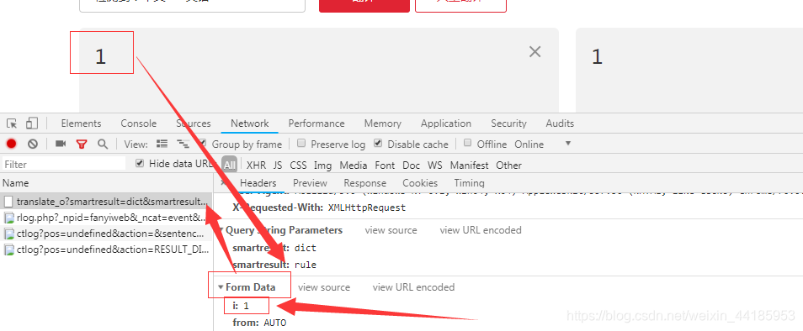Toggle the device toolbar icon
This screenshot has height=331, width=803.
coord(32,123)
